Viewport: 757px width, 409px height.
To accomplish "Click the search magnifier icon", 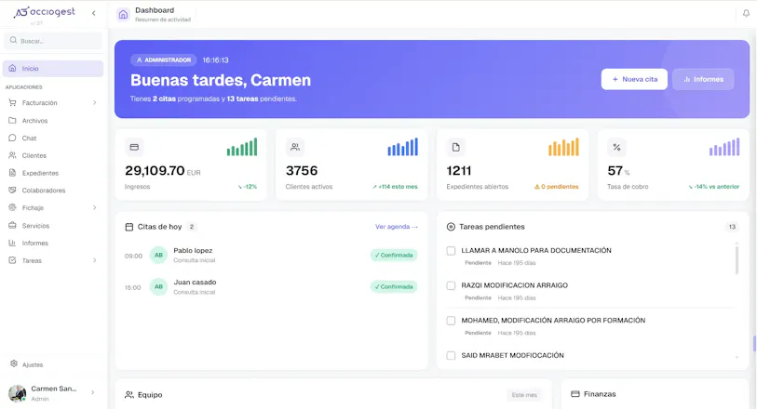I will pyautogui.click(x=14, y=41).
